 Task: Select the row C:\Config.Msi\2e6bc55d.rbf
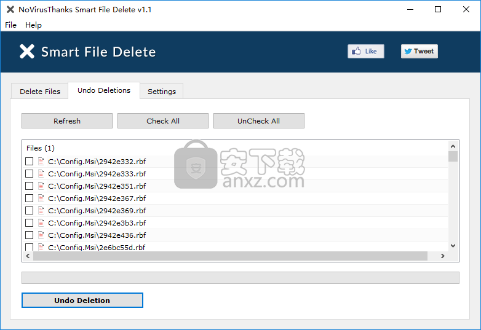(x=236, y=246)
